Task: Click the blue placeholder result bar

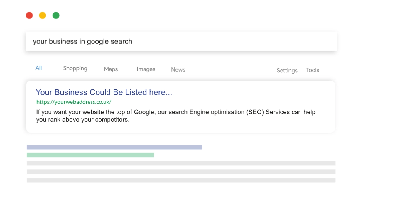Action: click(x=114, y=147)
